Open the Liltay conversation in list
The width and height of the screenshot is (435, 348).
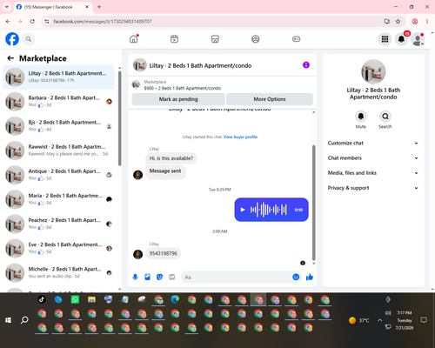coord(59,77)
